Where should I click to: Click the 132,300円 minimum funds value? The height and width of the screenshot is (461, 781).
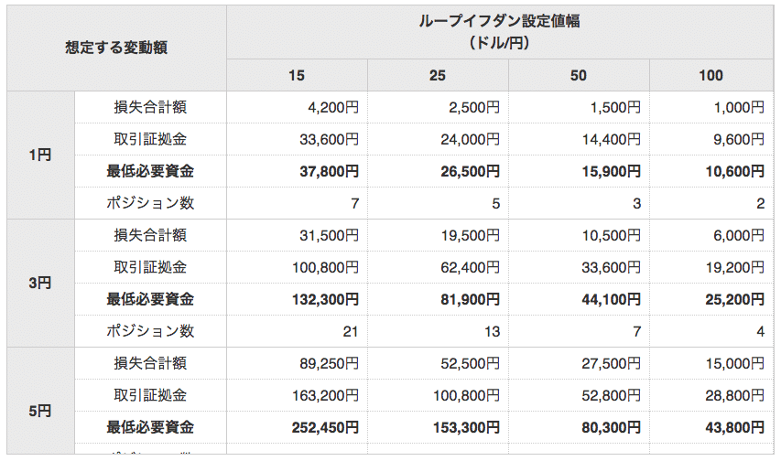pyautogui.click(x=297, y=299)
